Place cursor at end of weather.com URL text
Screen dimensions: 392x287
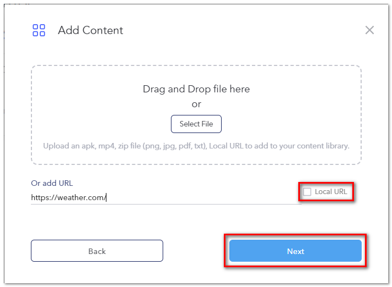pyautogui.click(x=106, y=197)
